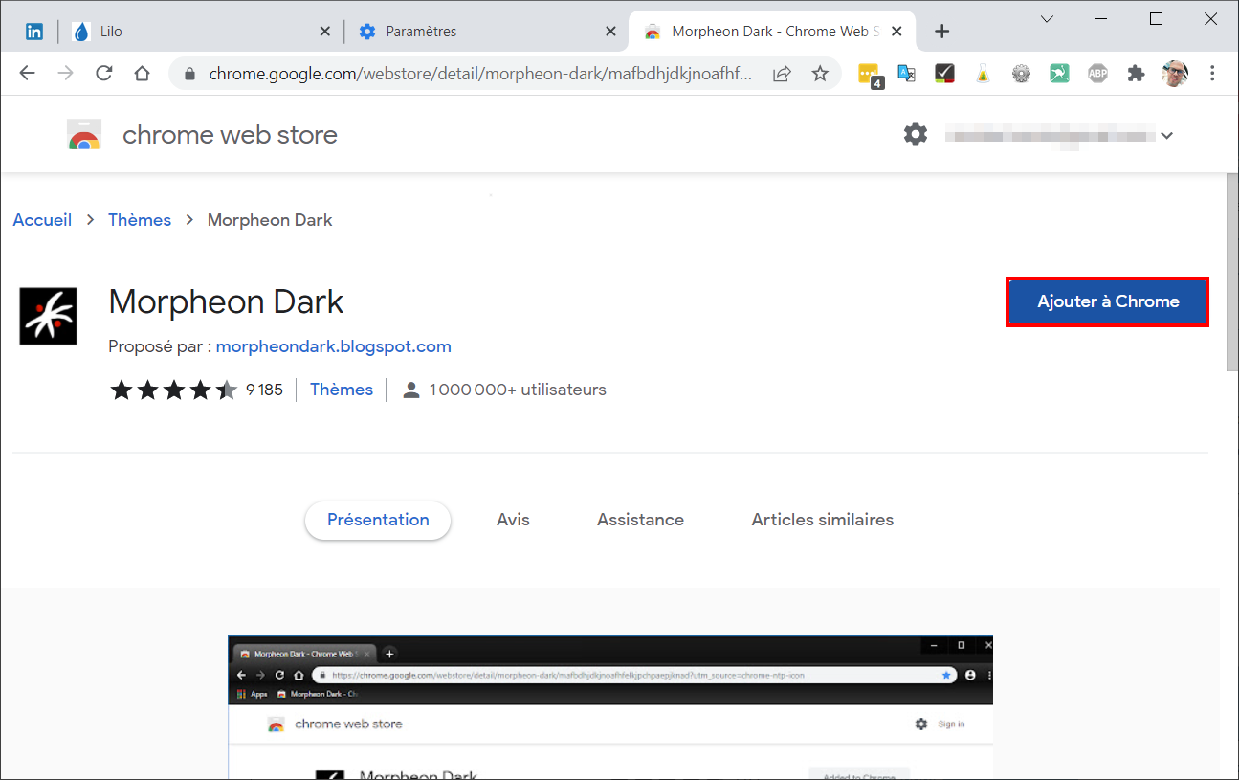Open the Chrome profile avatar
1239x780 pixels.
[1174, 74]
